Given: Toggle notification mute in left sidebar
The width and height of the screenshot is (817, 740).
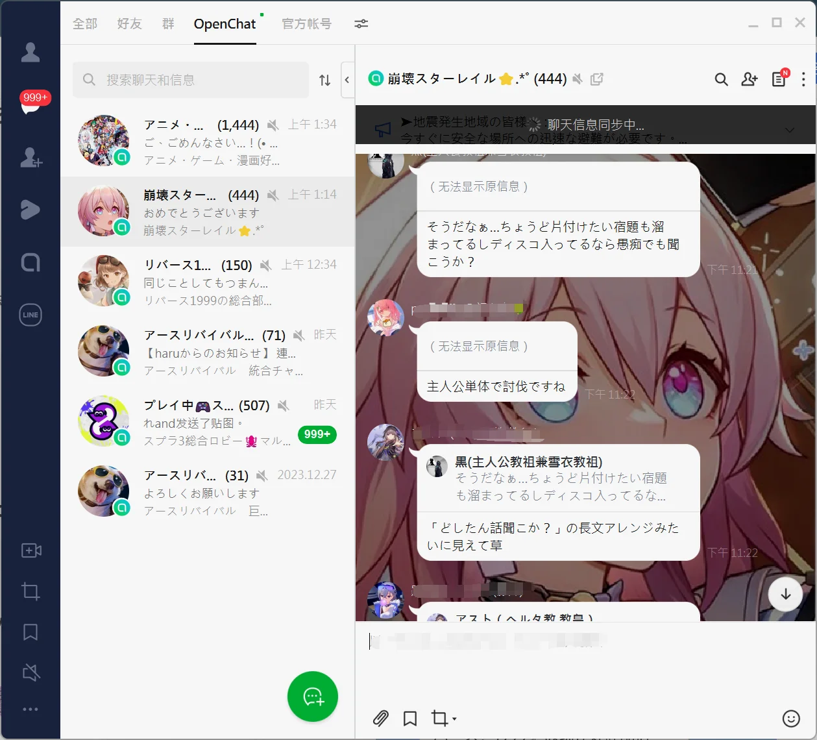Looking at the screenshot, I should pyautogui.click(x=30, y=672).
